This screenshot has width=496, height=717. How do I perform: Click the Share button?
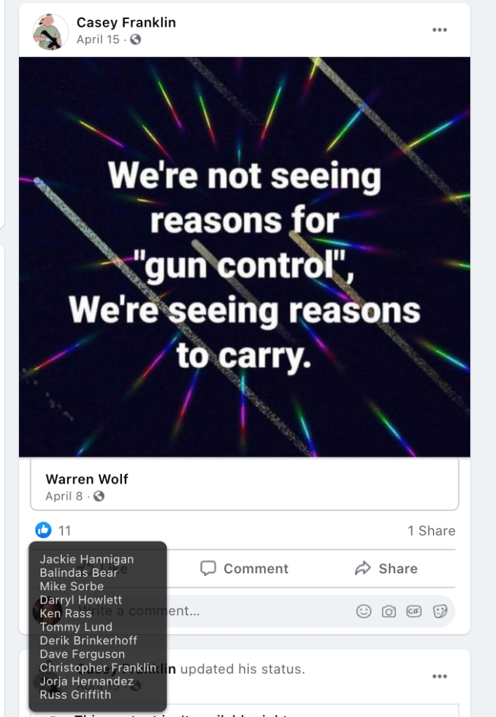(386, 568)
